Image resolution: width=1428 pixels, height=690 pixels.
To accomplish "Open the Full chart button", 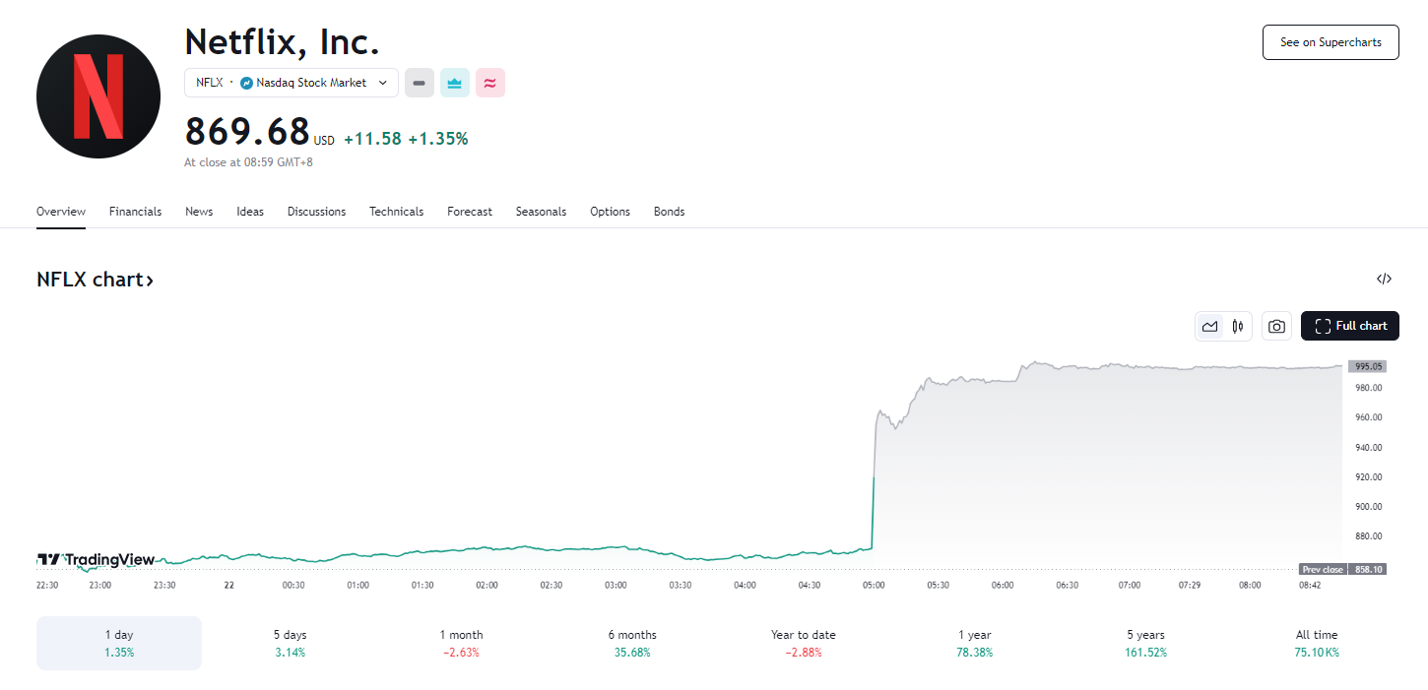I will [x=1349, y=327].
